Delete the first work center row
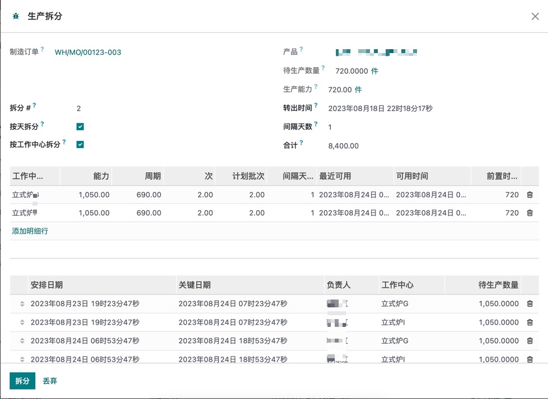 click(530, 195)
